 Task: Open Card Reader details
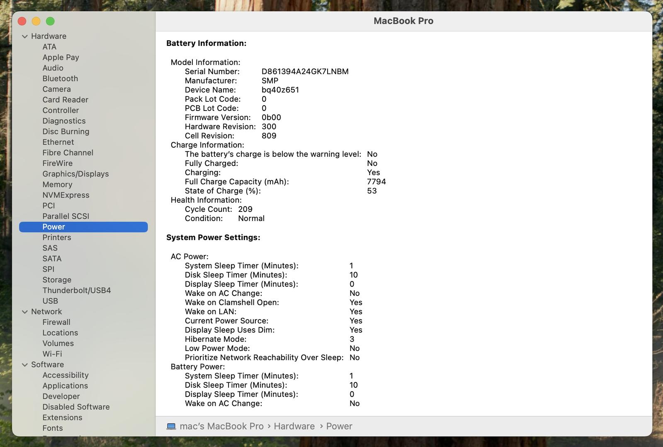65,100
